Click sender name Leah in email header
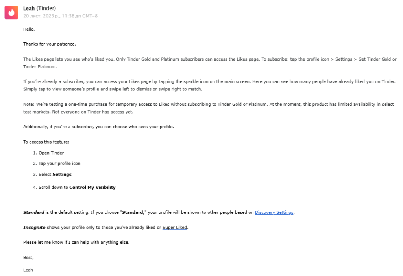The height and width of the screenshot is (276, 403). click(x=29, y=9)
